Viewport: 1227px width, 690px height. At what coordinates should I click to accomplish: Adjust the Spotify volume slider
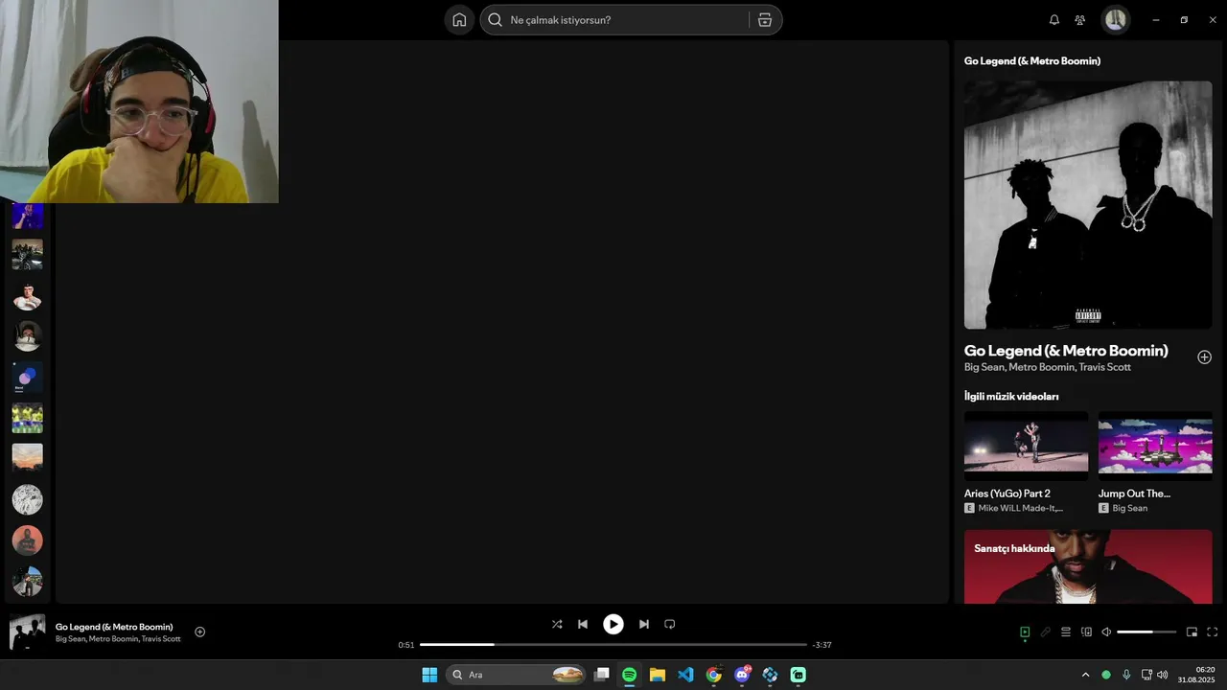[x=1146, y=632]
